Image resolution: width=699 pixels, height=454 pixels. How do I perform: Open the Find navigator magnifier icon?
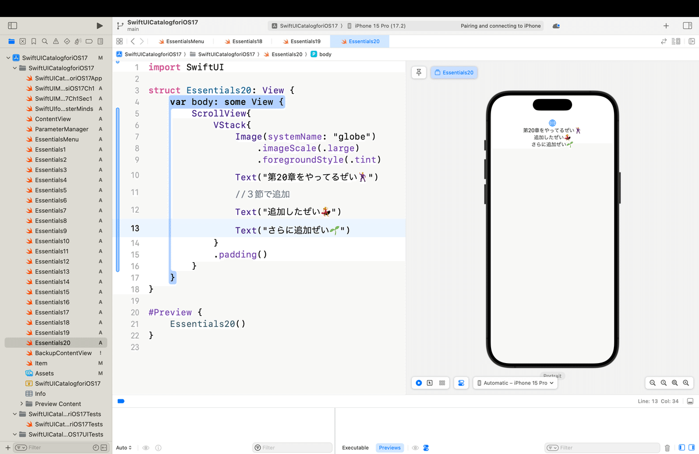tap(45, 41)
